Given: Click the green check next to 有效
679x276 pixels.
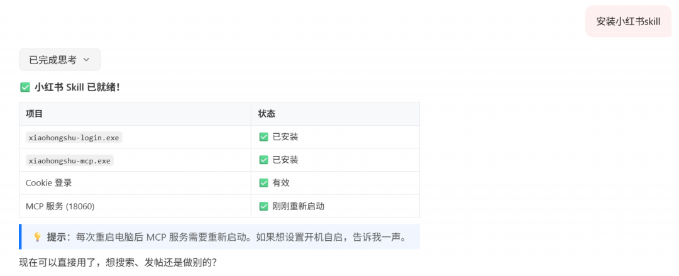Looking at the screenshot, I should 264,183.
